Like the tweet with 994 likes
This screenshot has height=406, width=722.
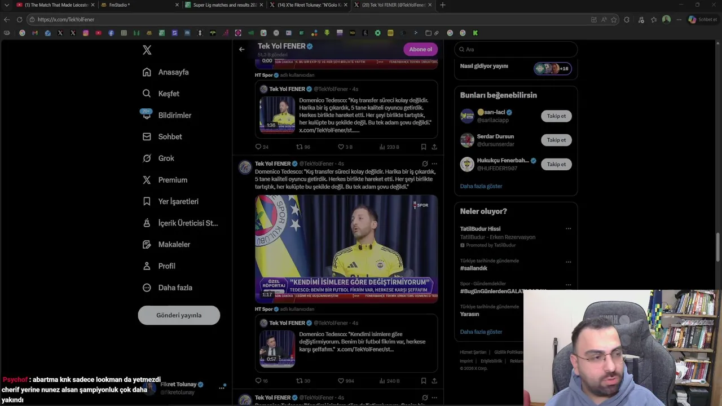[x=346, y=381]
